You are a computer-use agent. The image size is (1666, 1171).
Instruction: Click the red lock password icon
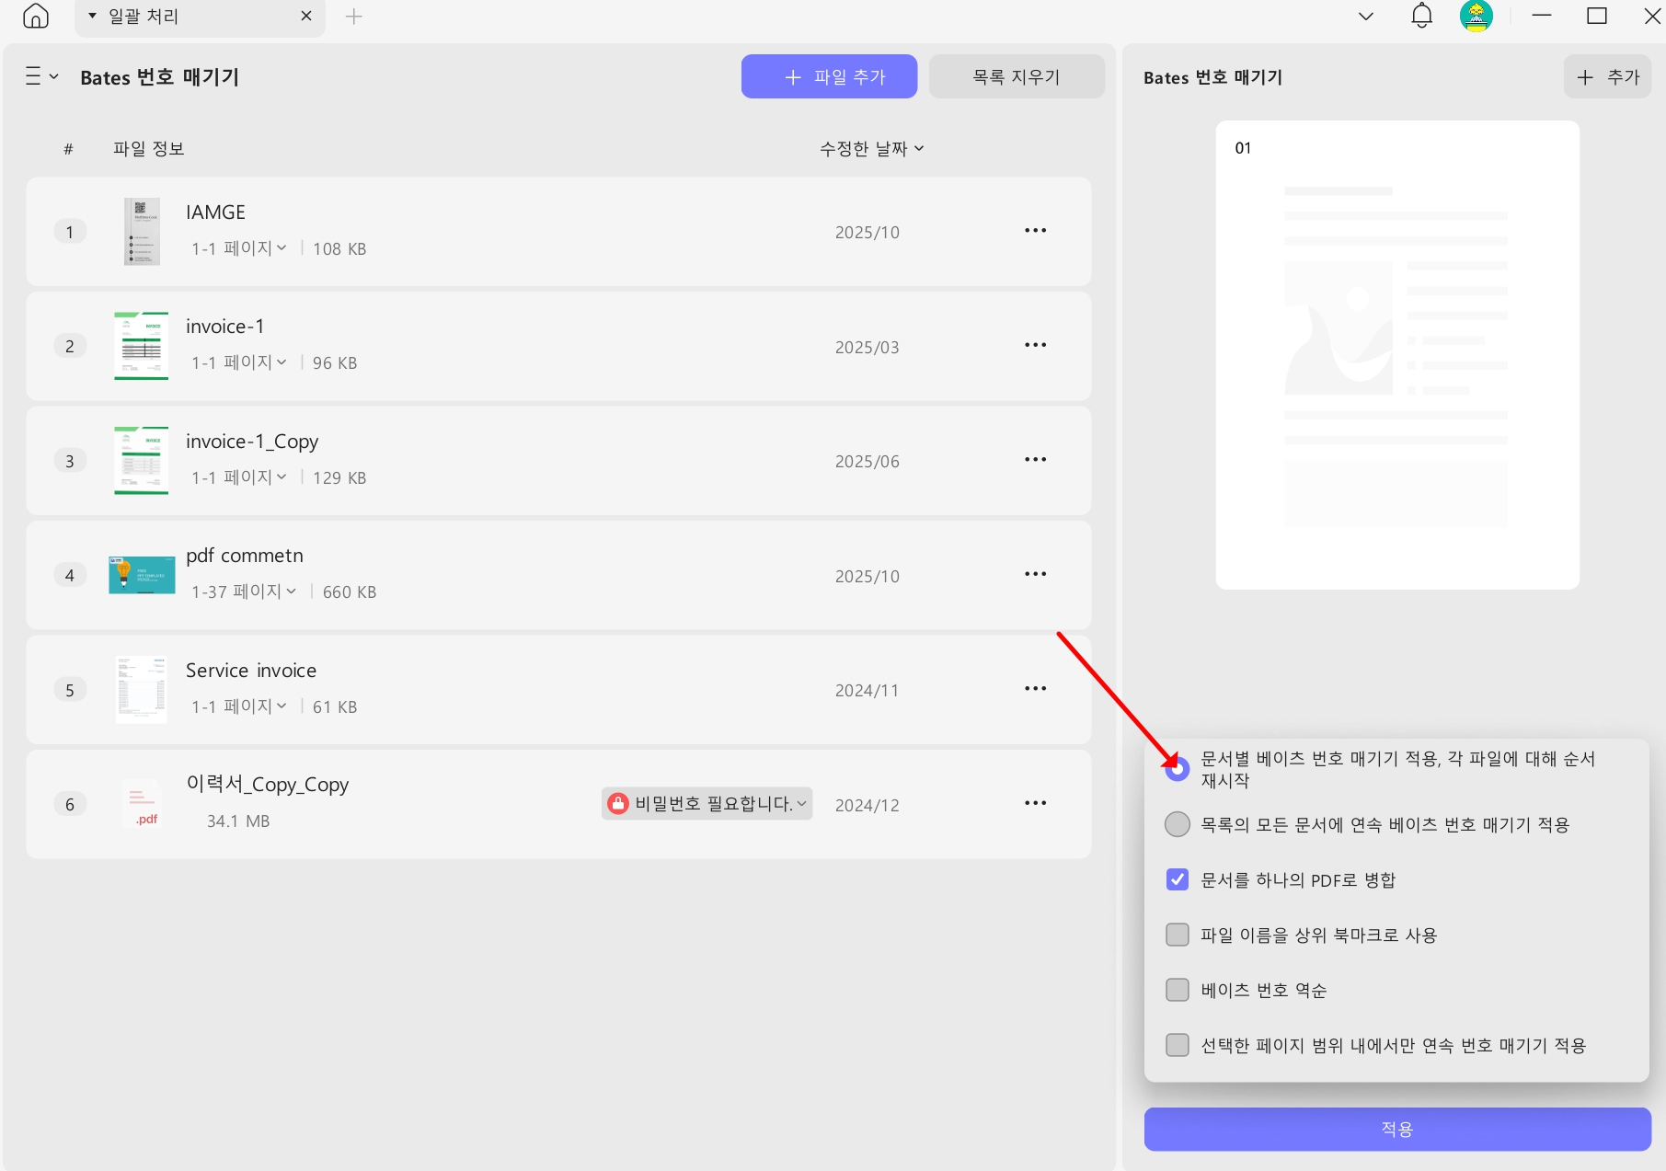tap(618, 803)
